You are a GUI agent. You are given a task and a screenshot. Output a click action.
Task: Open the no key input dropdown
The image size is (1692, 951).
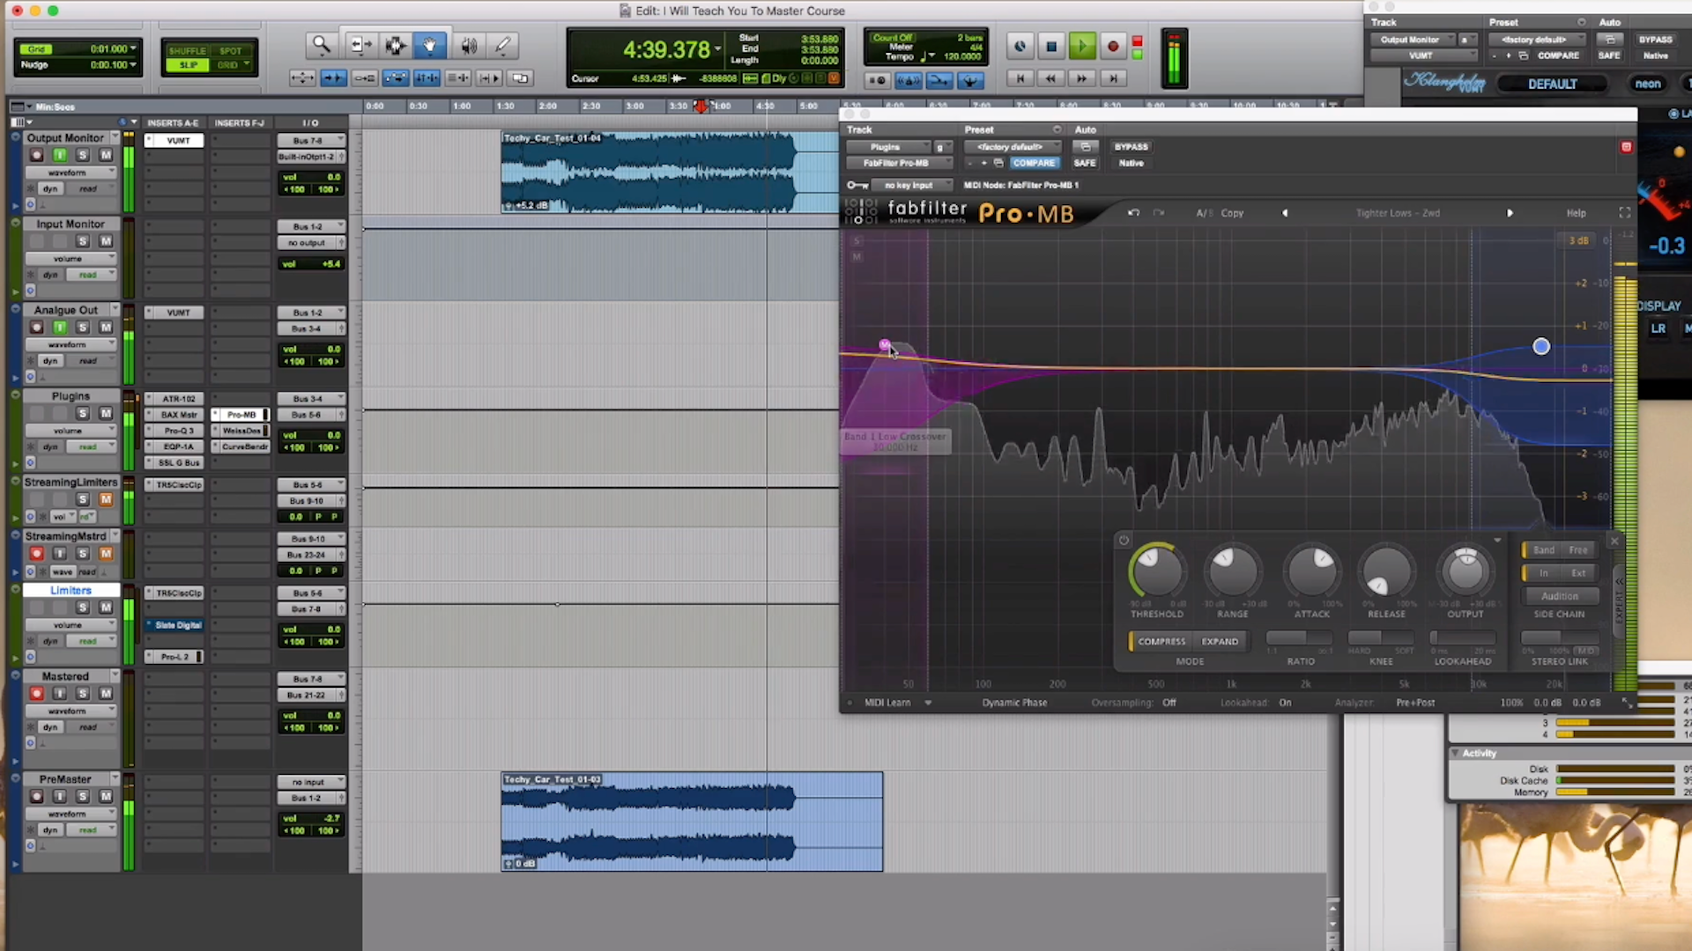tap(911, 185)
